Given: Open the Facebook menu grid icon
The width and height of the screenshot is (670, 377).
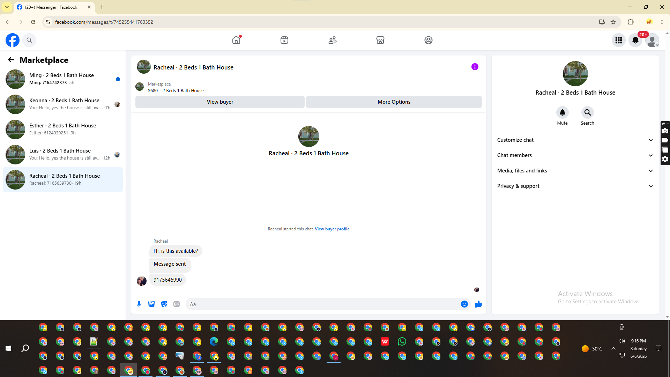Looking at the screenshot, I should pos(619,40).
